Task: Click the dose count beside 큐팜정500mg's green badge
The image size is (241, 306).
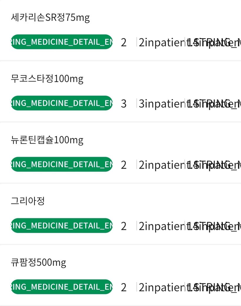Action: (x=124, y=287)
